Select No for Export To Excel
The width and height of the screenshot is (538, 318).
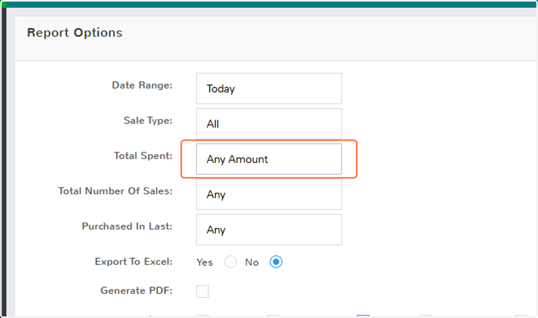(276, 262)
